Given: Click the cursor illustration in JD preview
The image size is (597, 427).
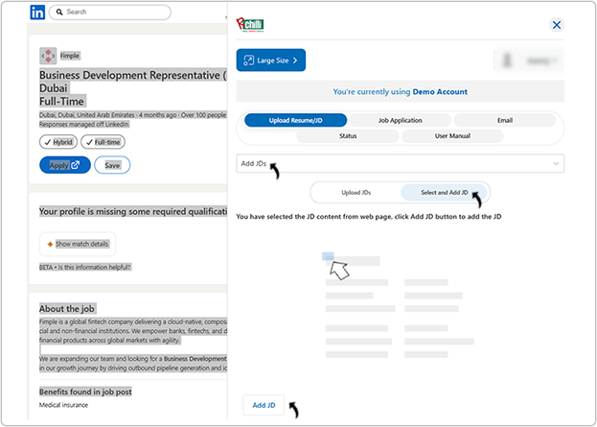Looking at the screenshot, I should click(338, 268).
